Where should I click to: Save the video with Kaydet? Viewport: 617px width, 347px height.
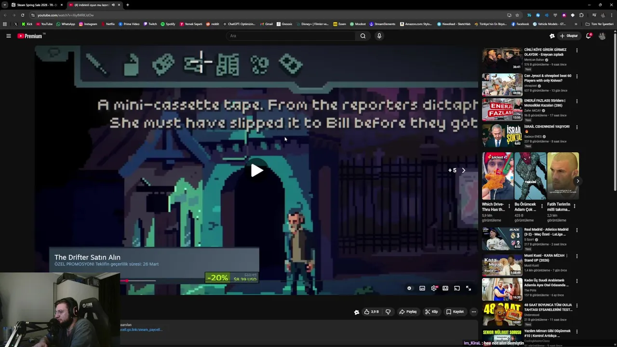[x=455, y=312]
